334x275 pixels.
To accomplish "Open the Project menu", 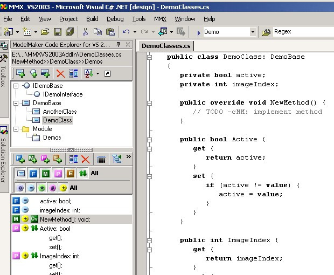I will pos(68,19).
